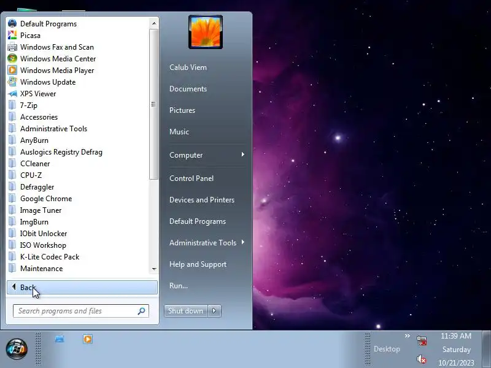This screenshot has width=491, height=368.
Task: Open the Calub Viem user folder
Action: click(188, 67)
